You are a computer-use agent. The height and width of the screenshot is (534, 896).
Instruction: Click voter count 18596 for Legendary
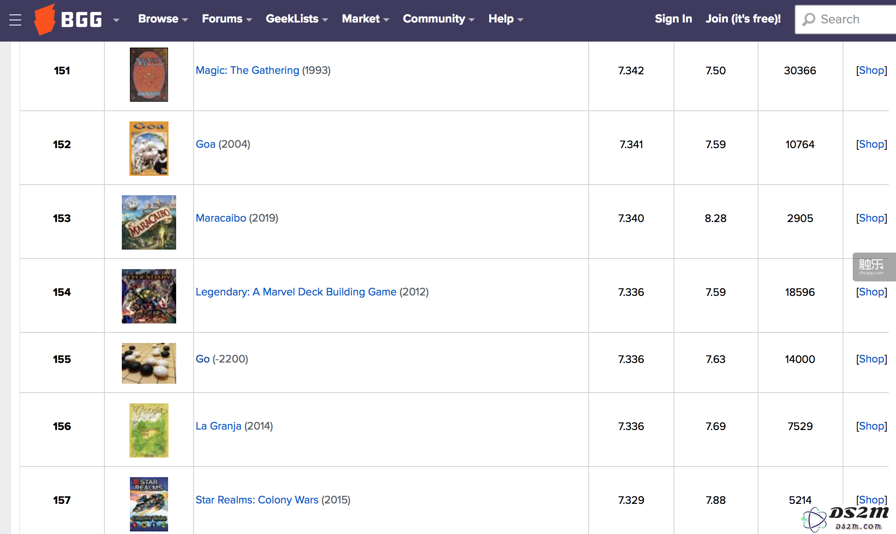point(800,292)
